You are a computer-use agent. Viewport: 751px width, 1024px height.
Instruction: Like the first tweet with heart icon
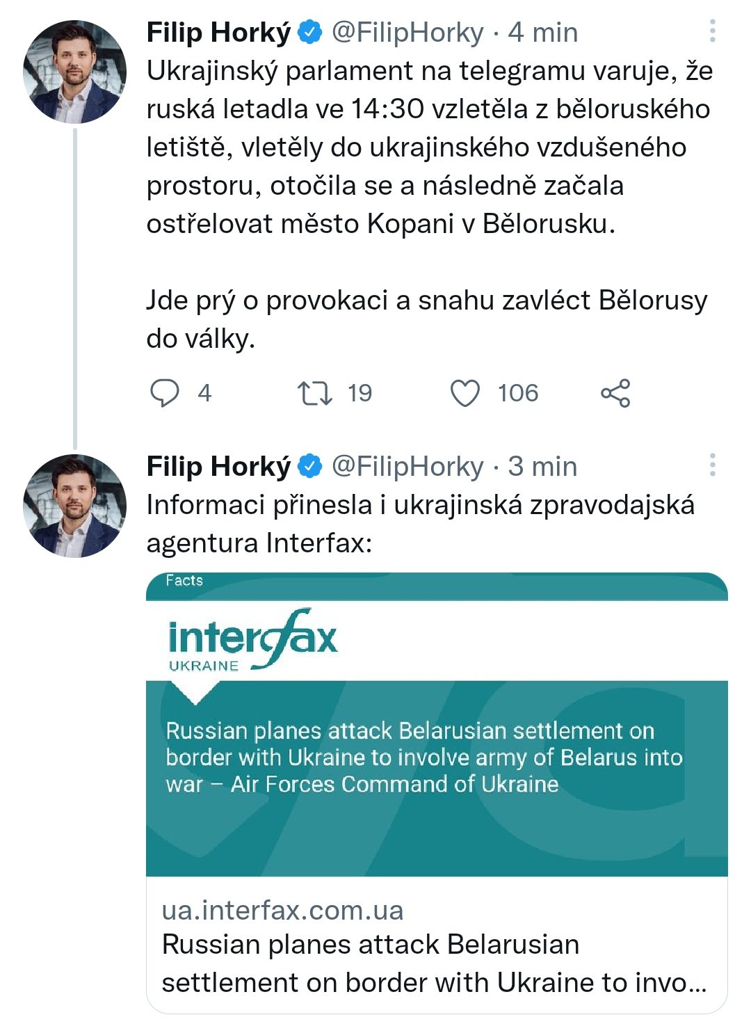tap(465, 393)
